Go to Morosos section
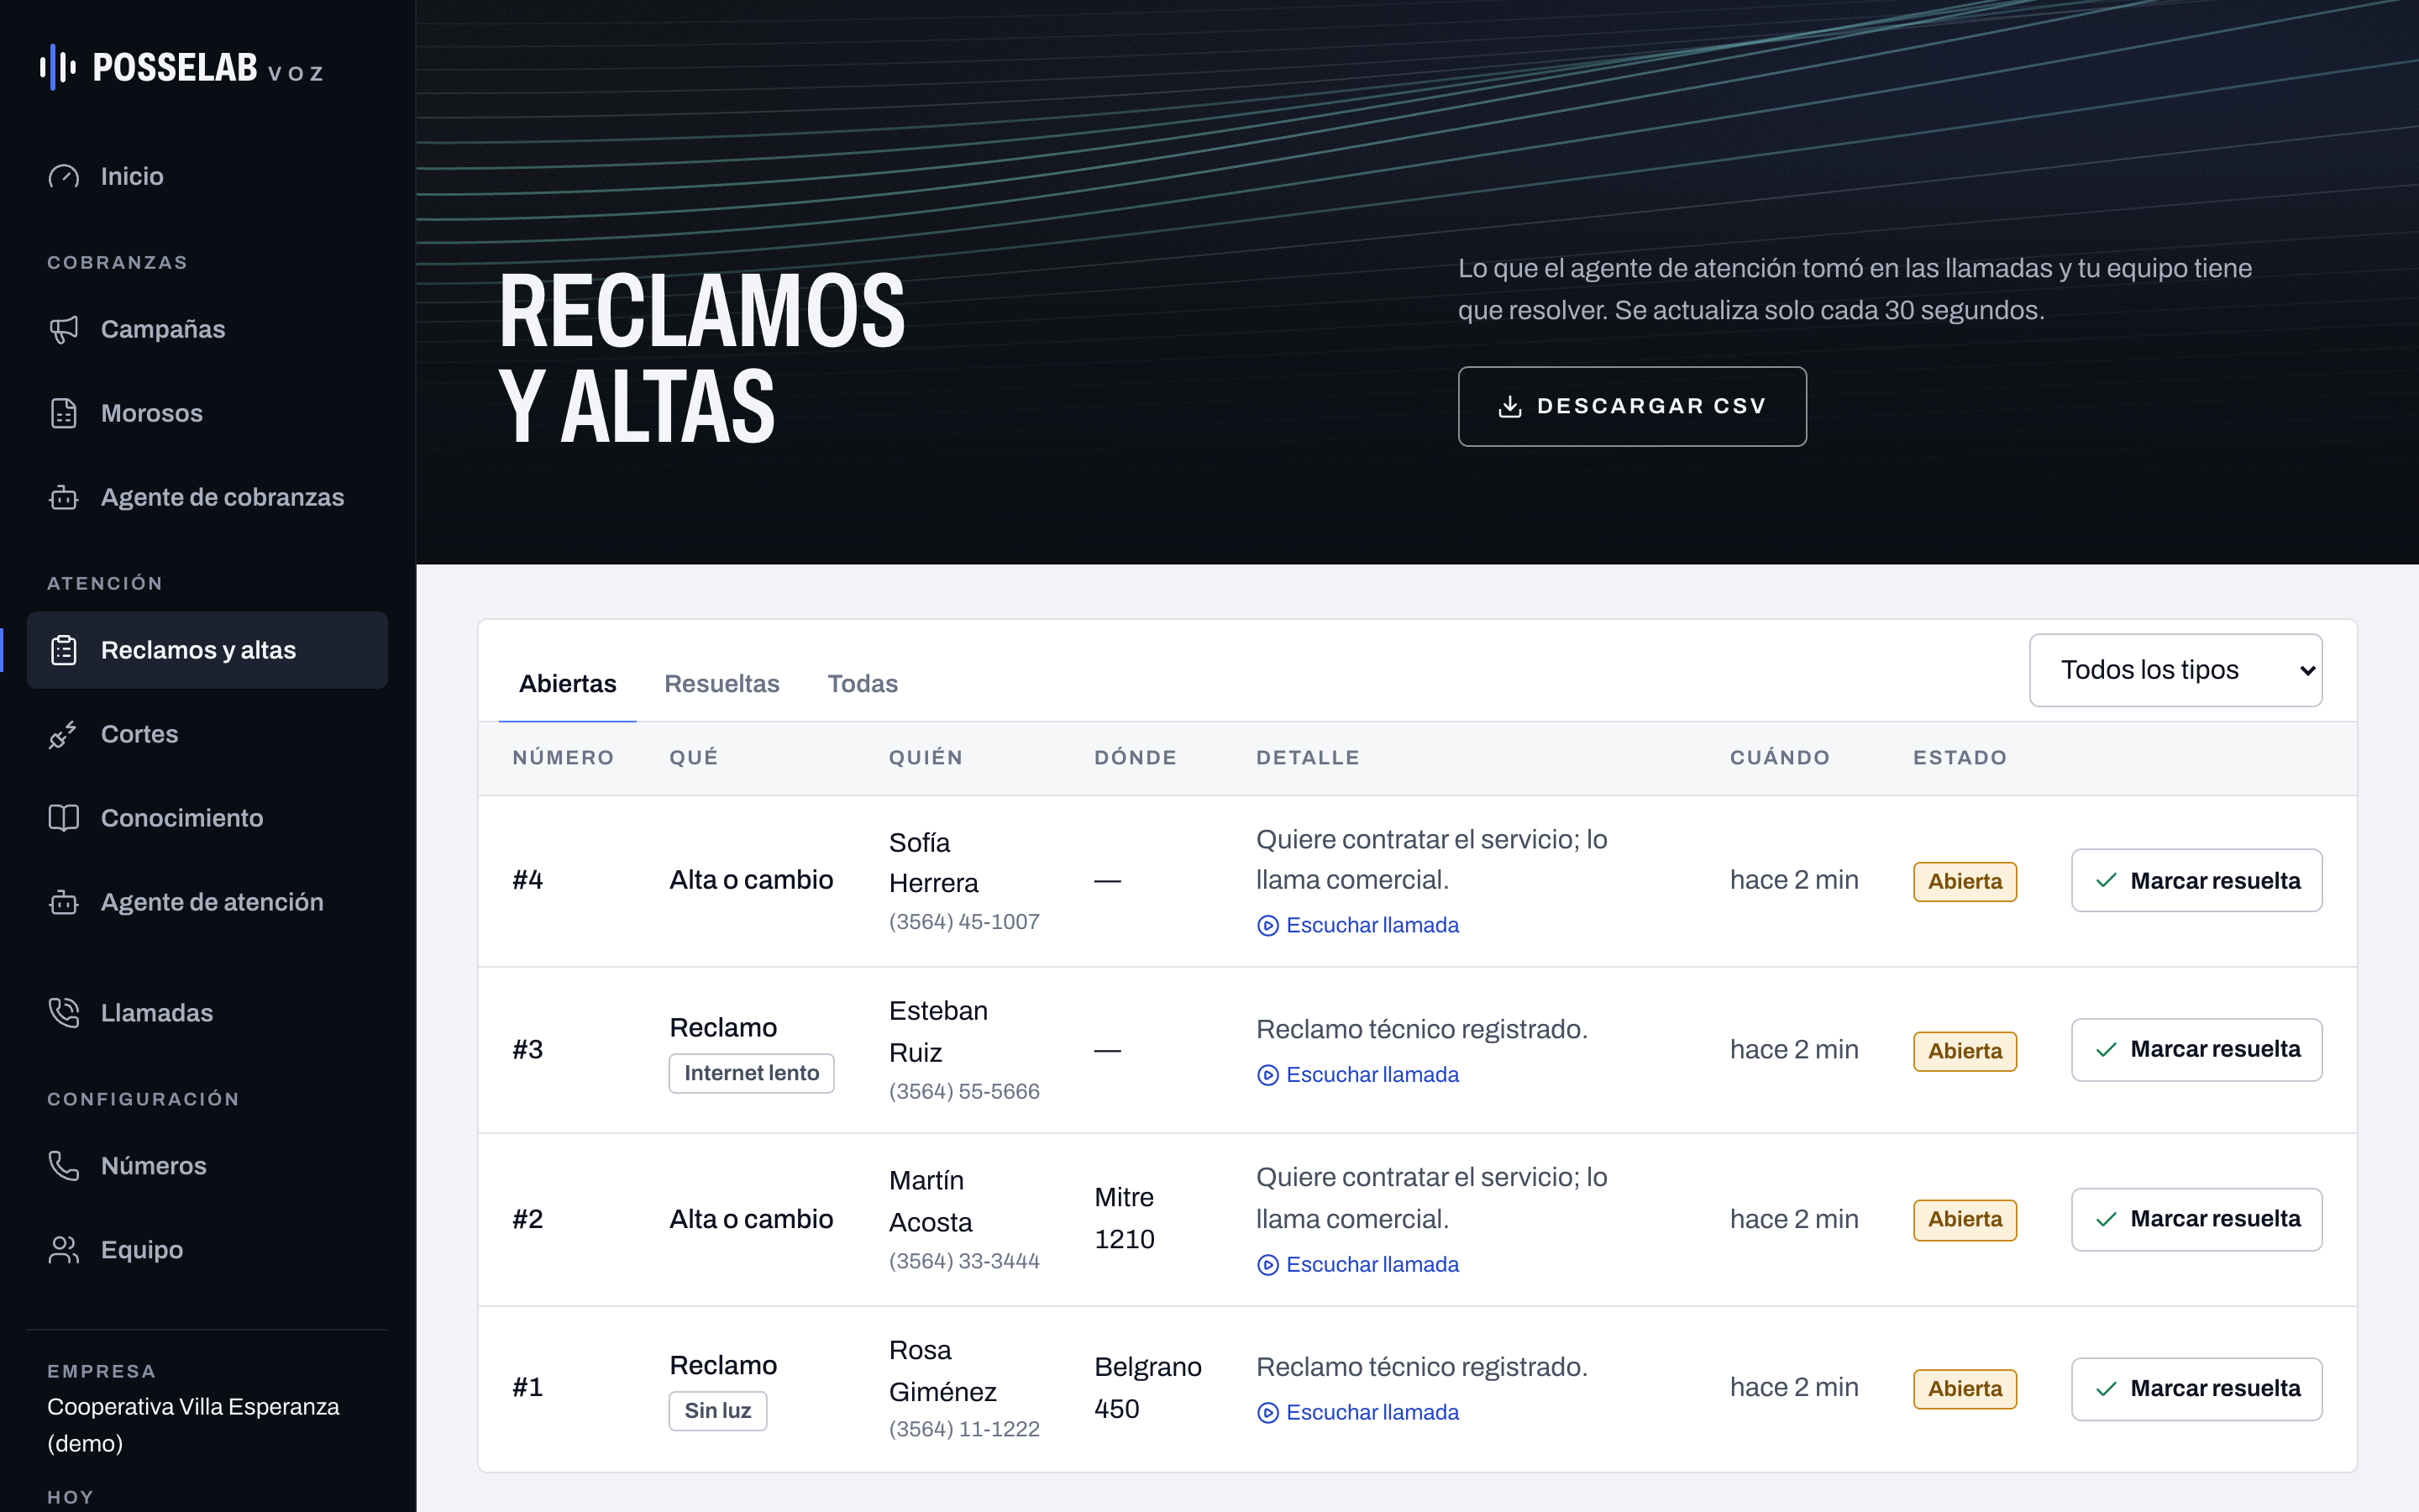2419x1512 pixels. tap(207, 414)
